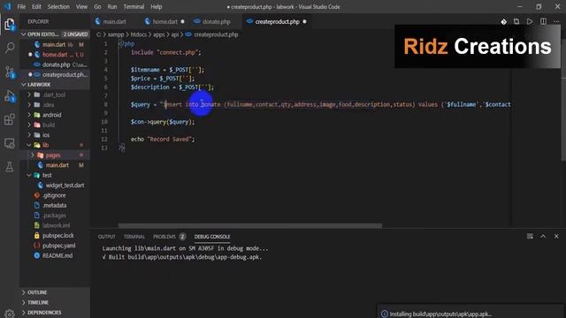Open the Run menu
The height and width of the screenshot is (318, 566).
(x=112, y=6)
